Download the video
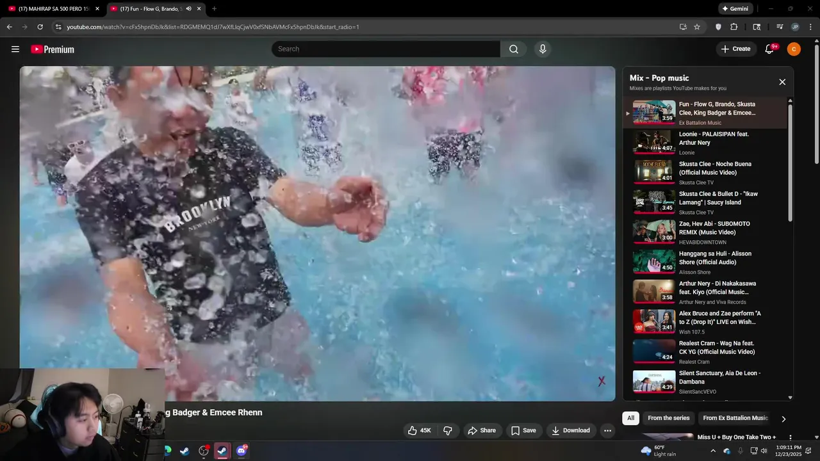 [x=571, y=431]
